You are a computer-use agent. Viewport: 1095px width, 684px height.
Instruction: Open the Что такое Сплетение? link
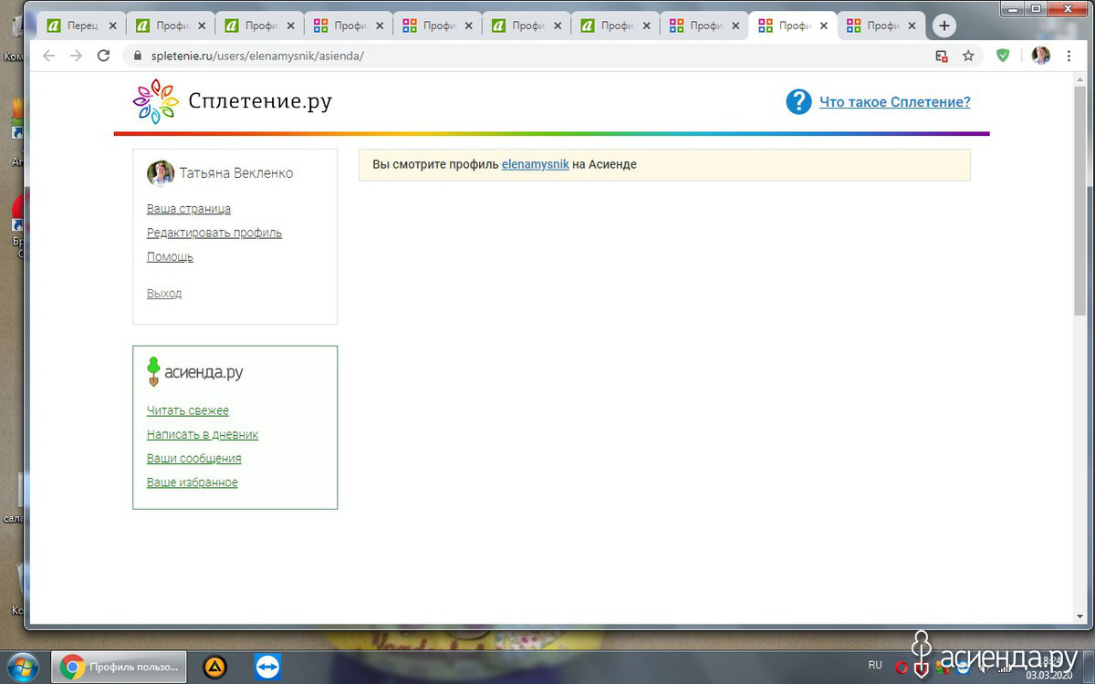895,102
